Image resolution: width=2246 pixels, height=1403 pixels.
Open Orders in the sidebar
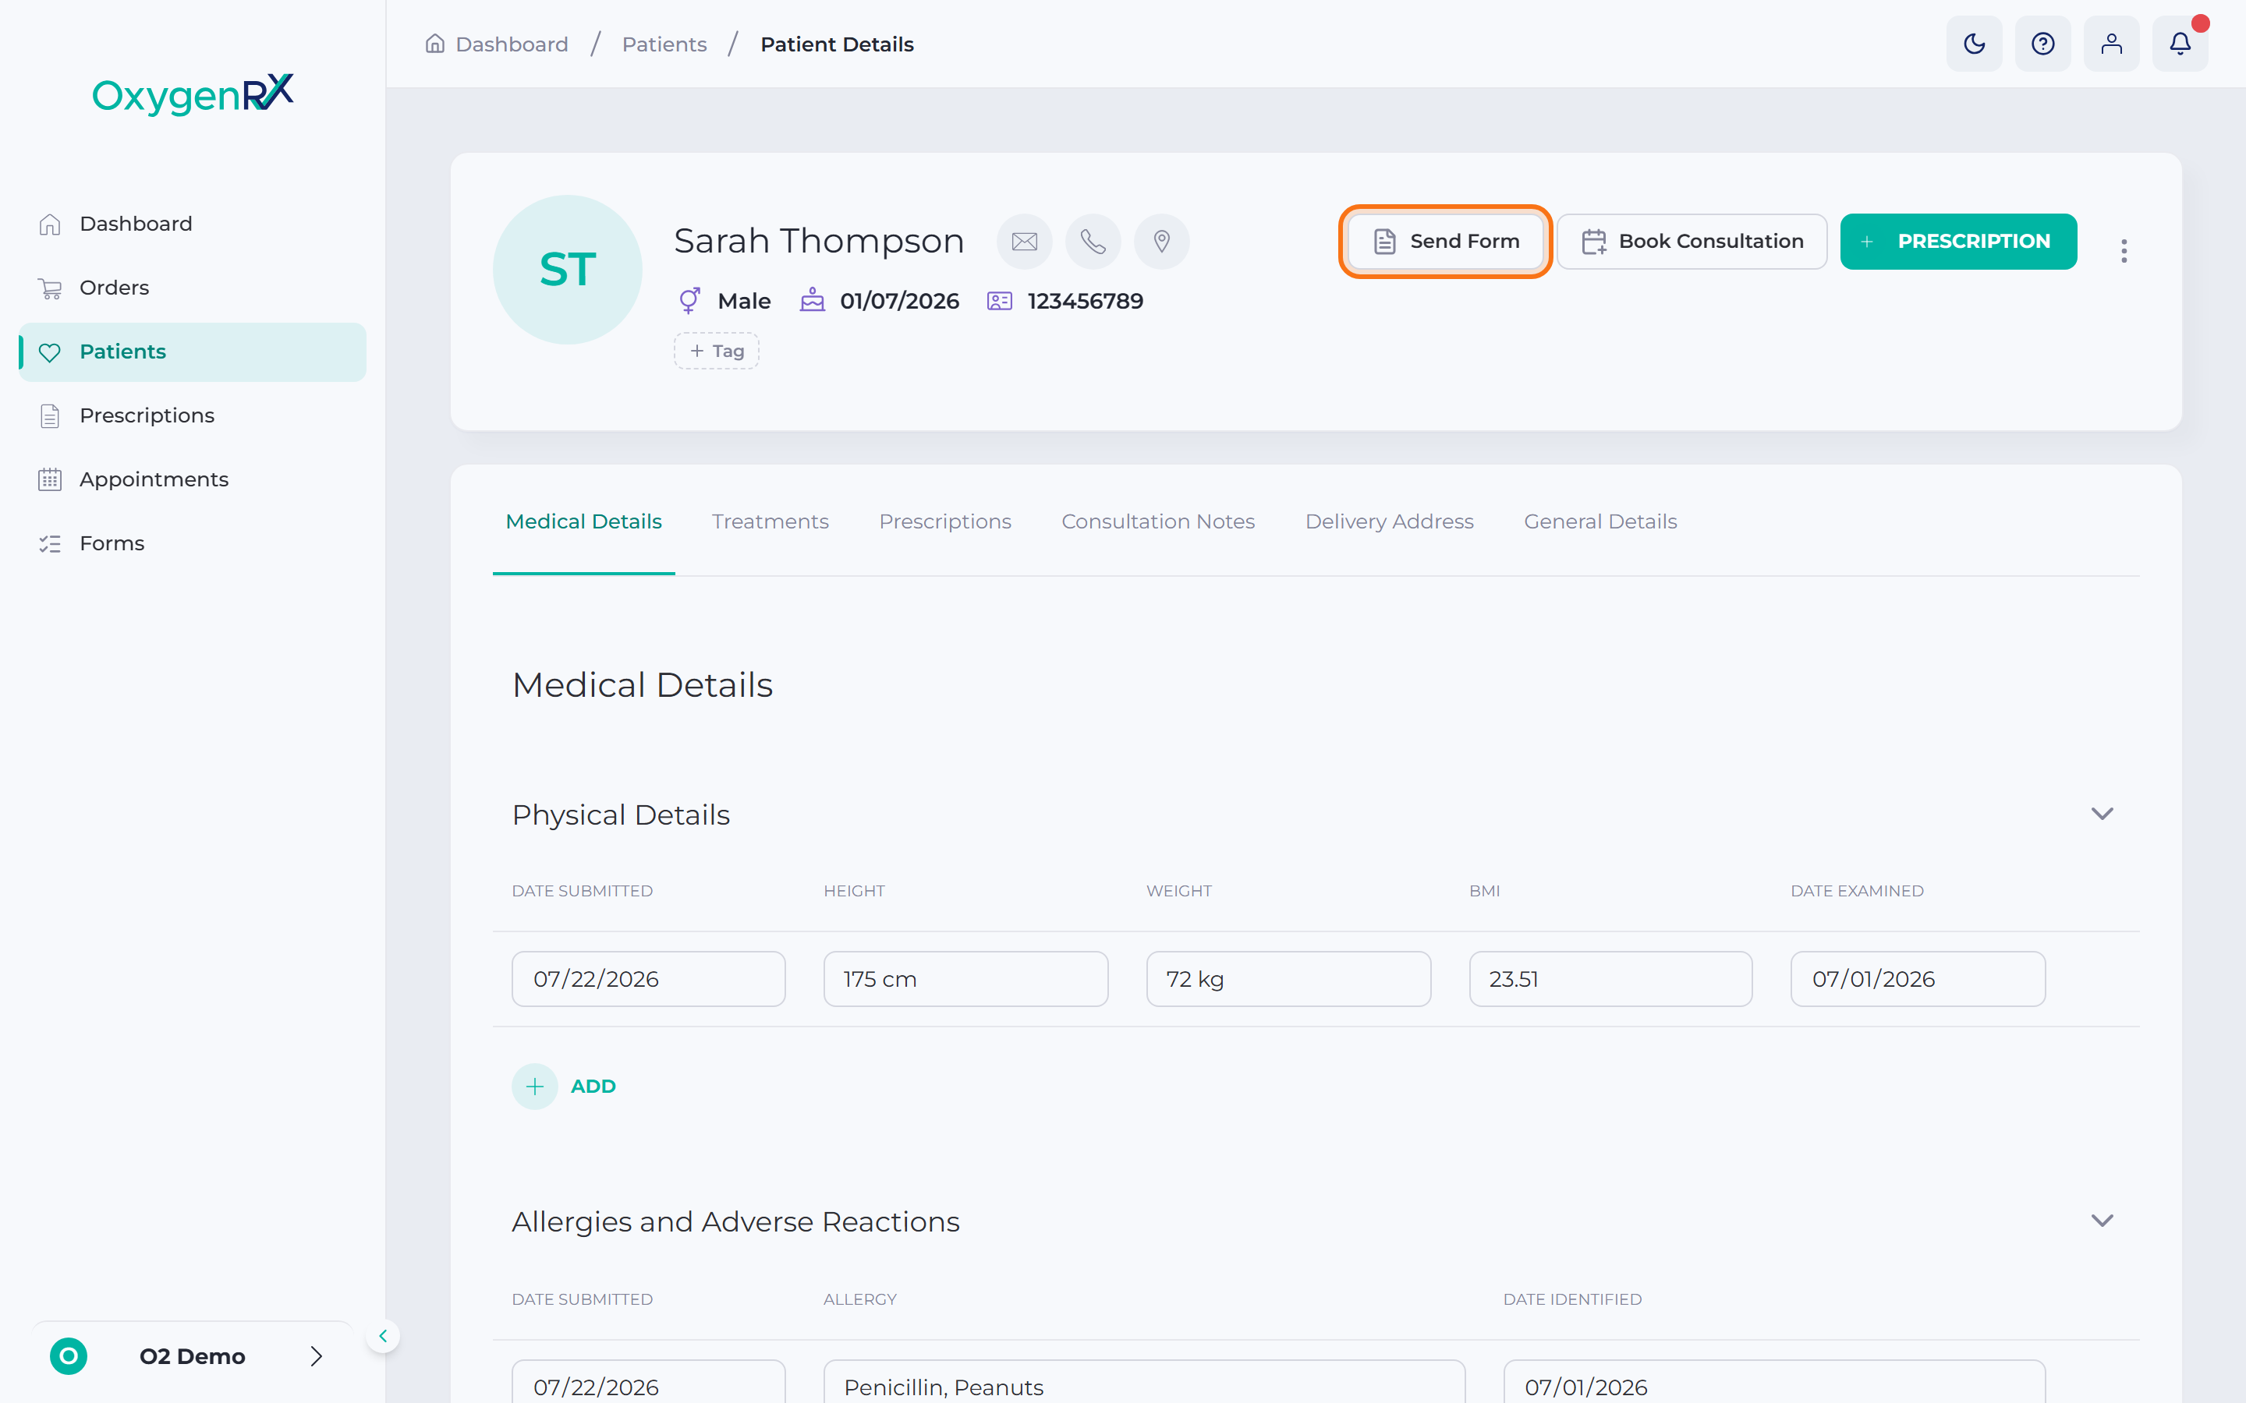pos(192,288)
